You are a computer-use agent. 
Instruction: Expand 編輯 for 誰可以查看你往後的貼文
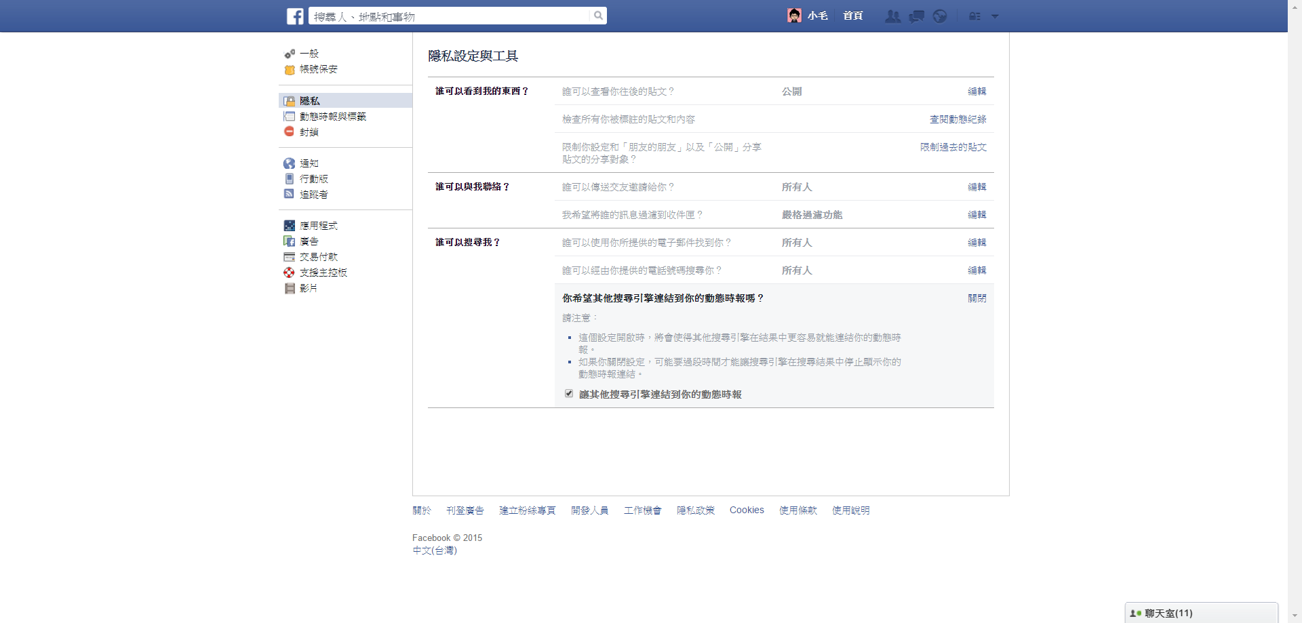[x=976, y=92]
